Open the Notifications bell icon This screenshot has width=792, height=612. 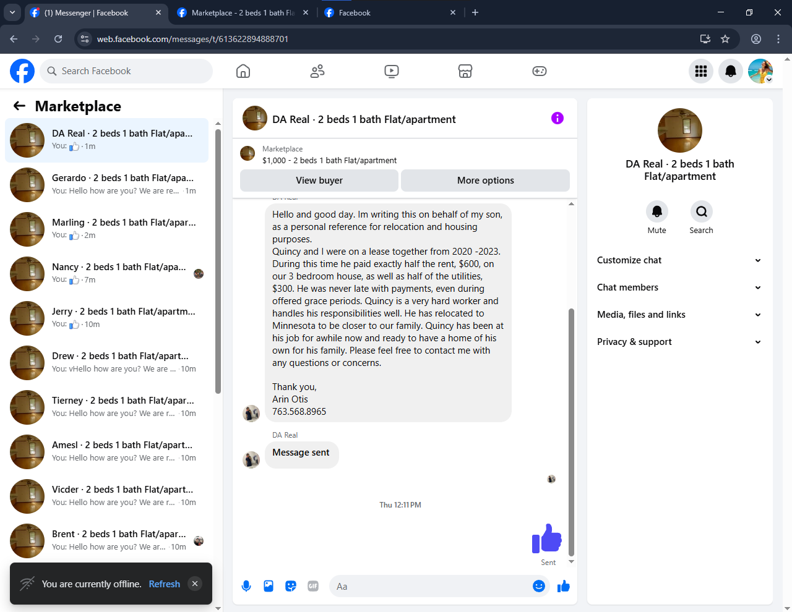click(731, 71)
